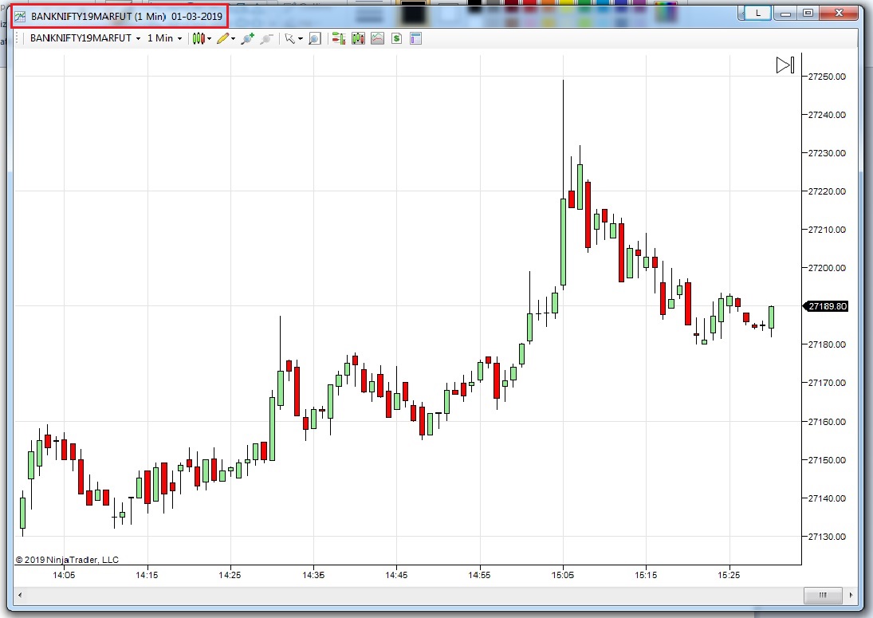Click the greyed zoom out magnifier icon
The height and width of the screenshot is (618, 873).
pyautogui.click(x=266, y=38)
